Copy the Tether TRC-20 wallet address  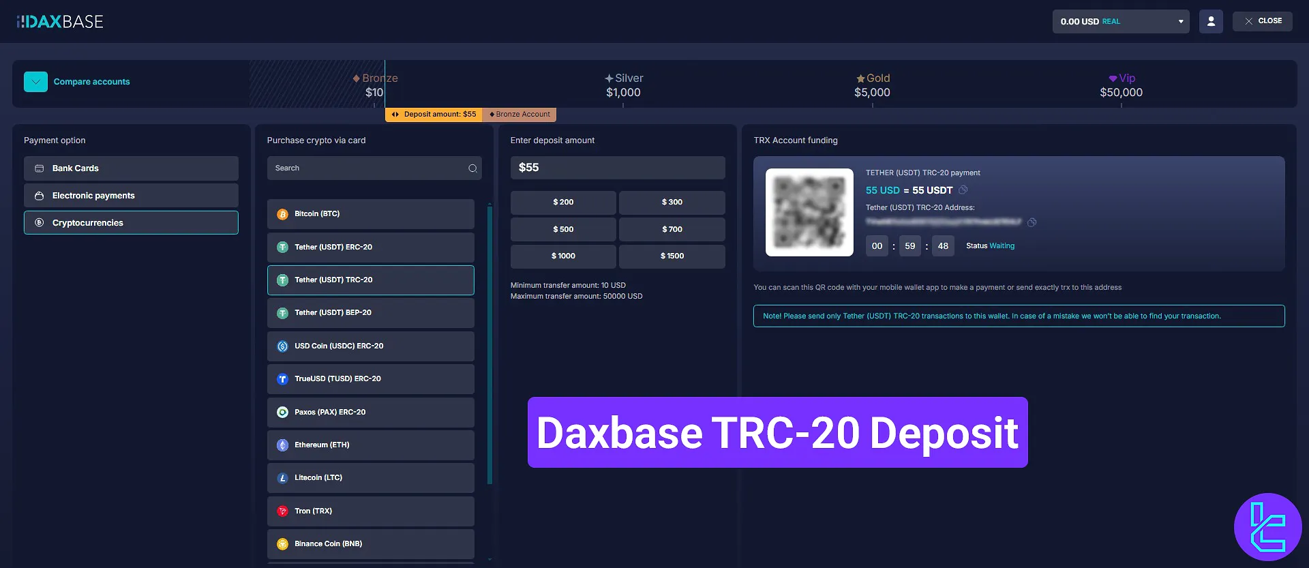(1032, 222)
